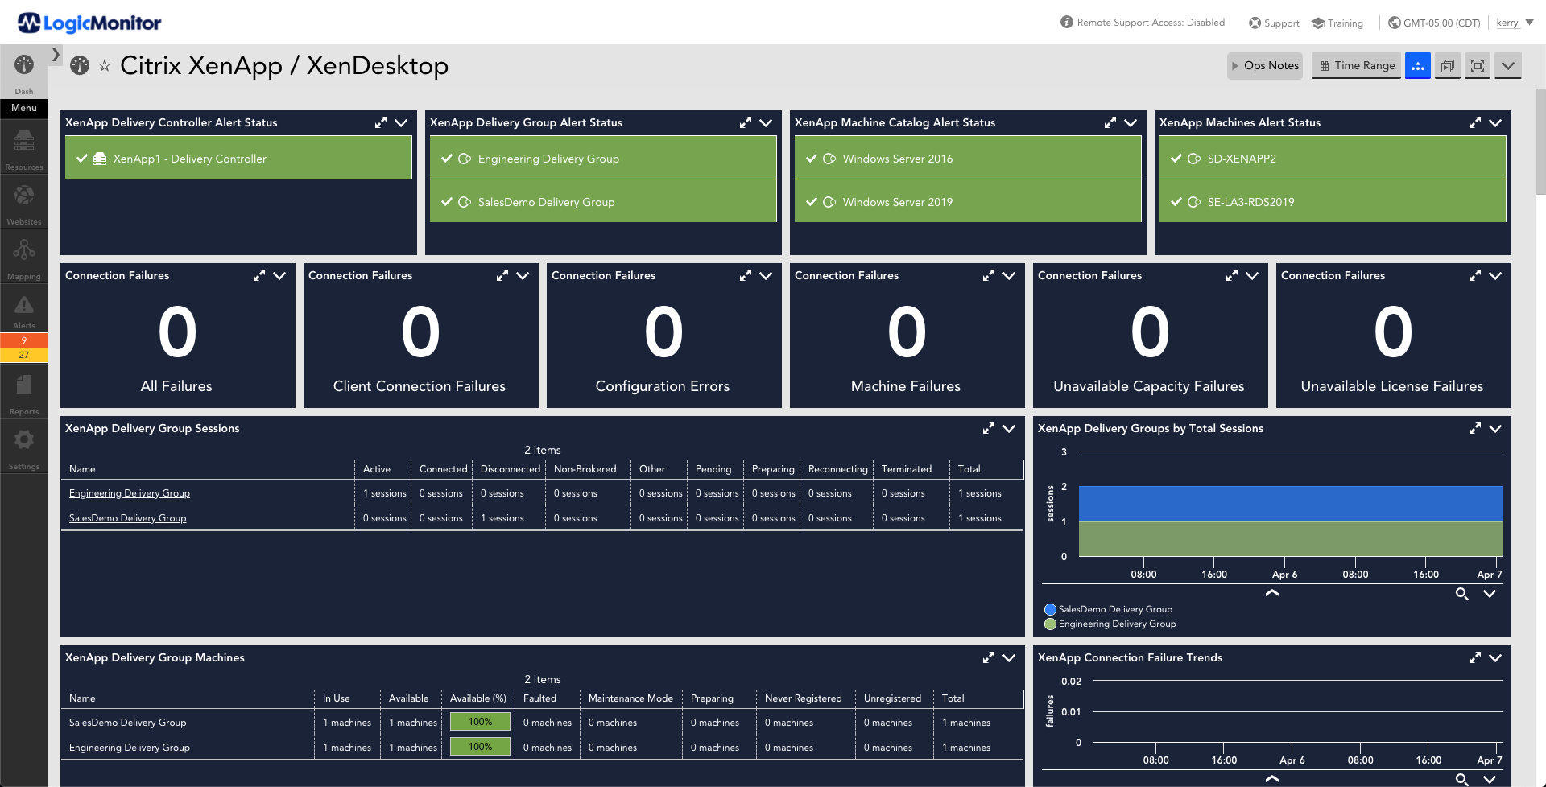
Task: Open the Menu tab under Dash
Action: [x=24, y=108]
